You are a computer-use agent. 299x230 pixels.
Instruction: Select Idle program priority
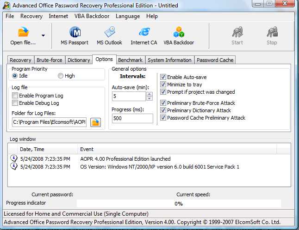[15, 76]
